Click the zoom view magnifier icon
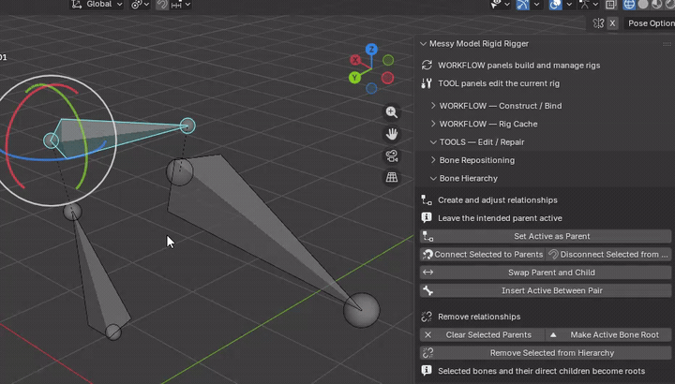The height and width of the screenshot is (384, 675). click(x=392, y=112)
